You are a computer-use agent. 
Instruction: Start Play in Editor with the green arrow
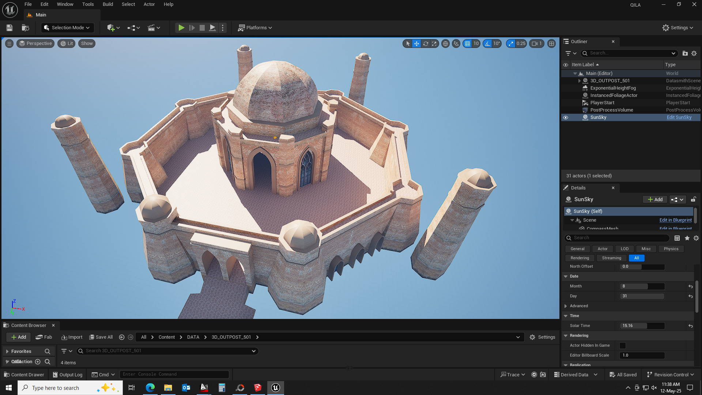[181, 28]
